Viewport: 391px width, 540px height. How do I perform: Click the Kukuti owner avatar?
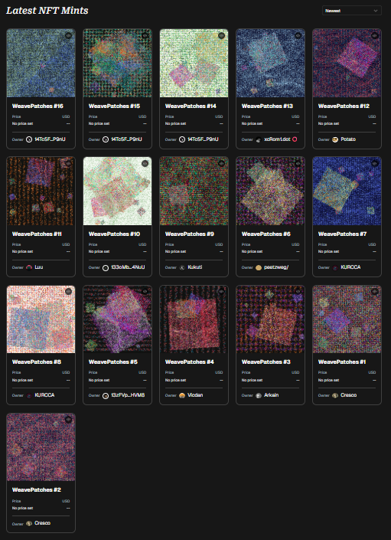[182, 267]
